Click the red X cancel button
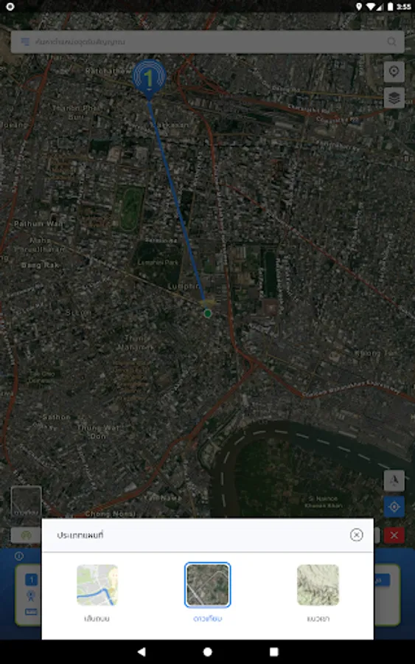 coord(394,536)
